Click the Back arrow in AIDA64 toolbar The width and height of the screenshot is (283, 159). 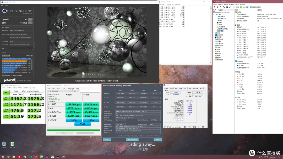pos(214,7)
